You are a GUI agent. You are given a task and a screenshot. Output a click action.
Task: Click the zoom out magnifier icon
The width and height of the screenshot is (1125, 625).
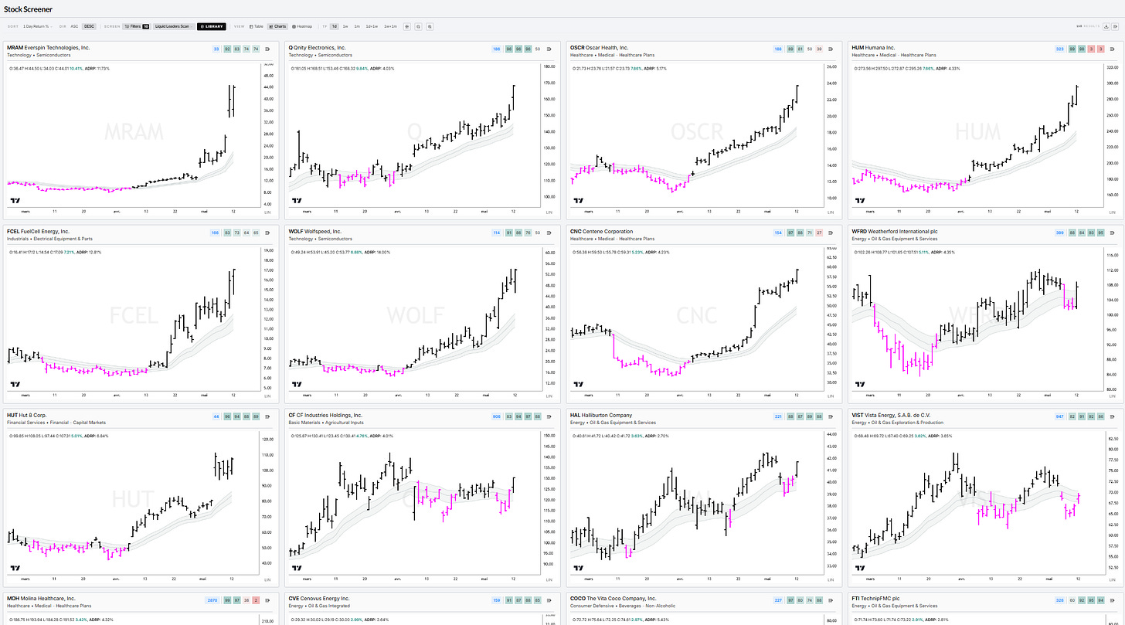[418, 26]
